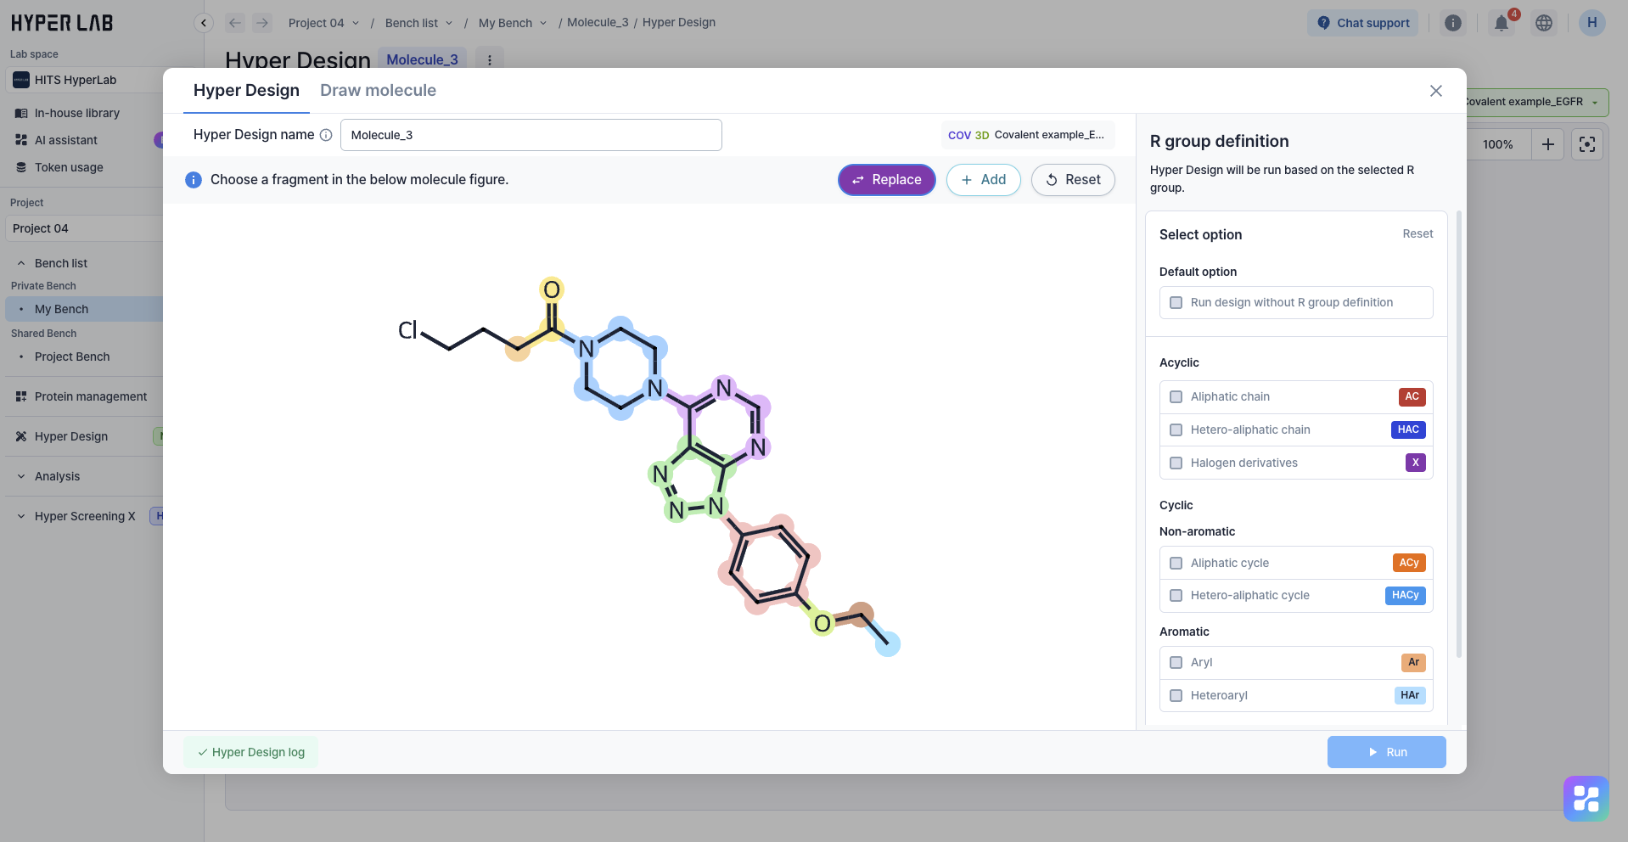Expand the Bench list breadcrumb dropdown
Viewport: 1628px width, 842px height.
click(418, 23)
